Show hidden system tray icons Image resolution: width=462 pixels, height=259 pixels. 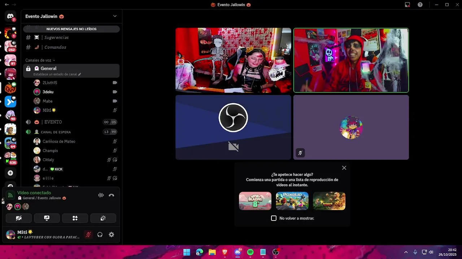pyautogui.click(x=406, y=252)
